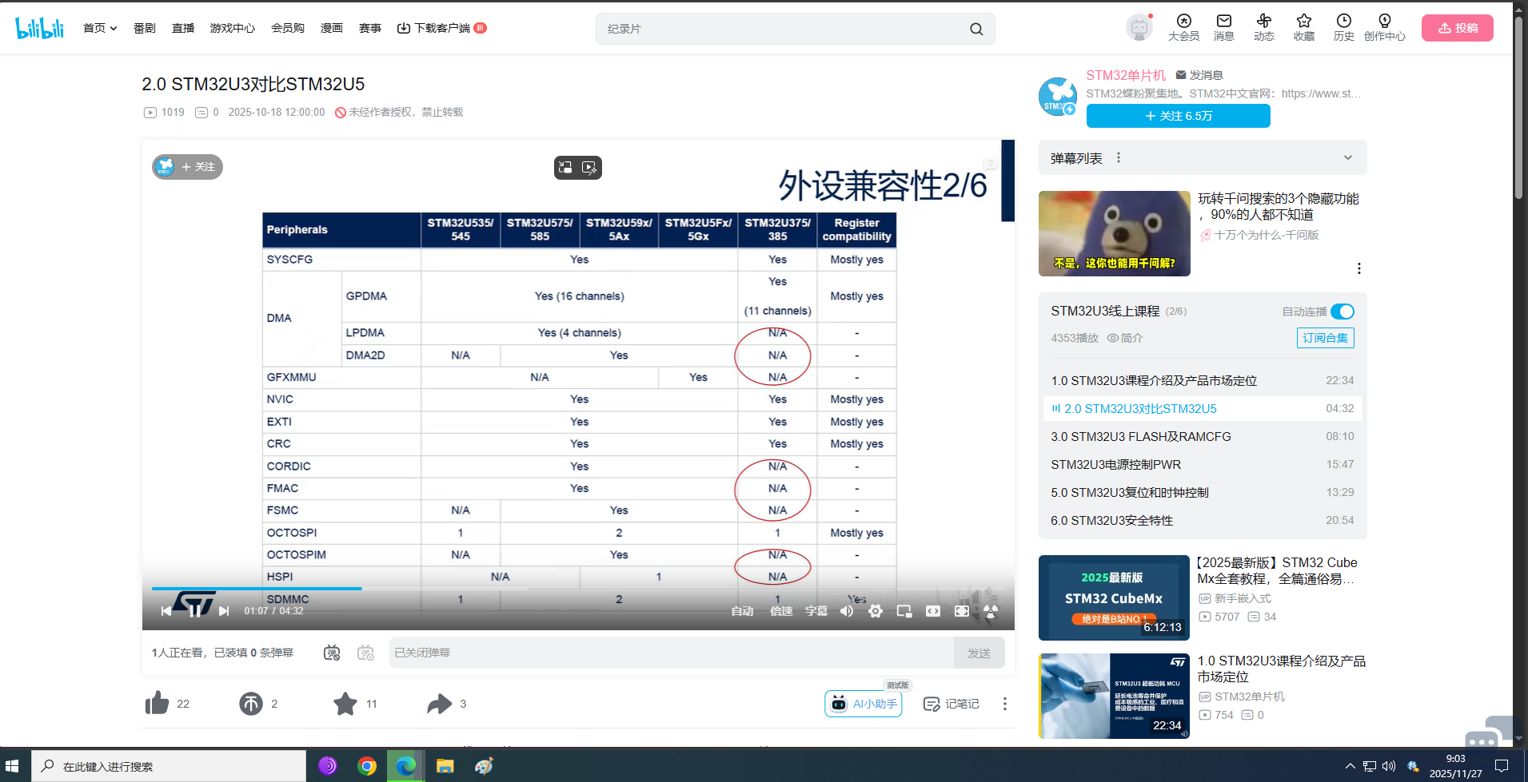Give a coin to the video
Viewport: 1528px width, 782px height.
[x=251, y=704]
